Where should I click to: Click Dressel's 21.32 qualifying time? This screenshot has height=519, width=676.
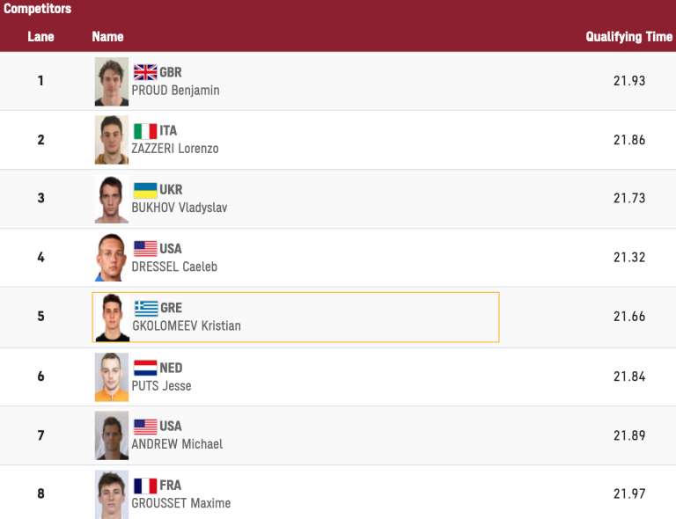tap(629, 258)
